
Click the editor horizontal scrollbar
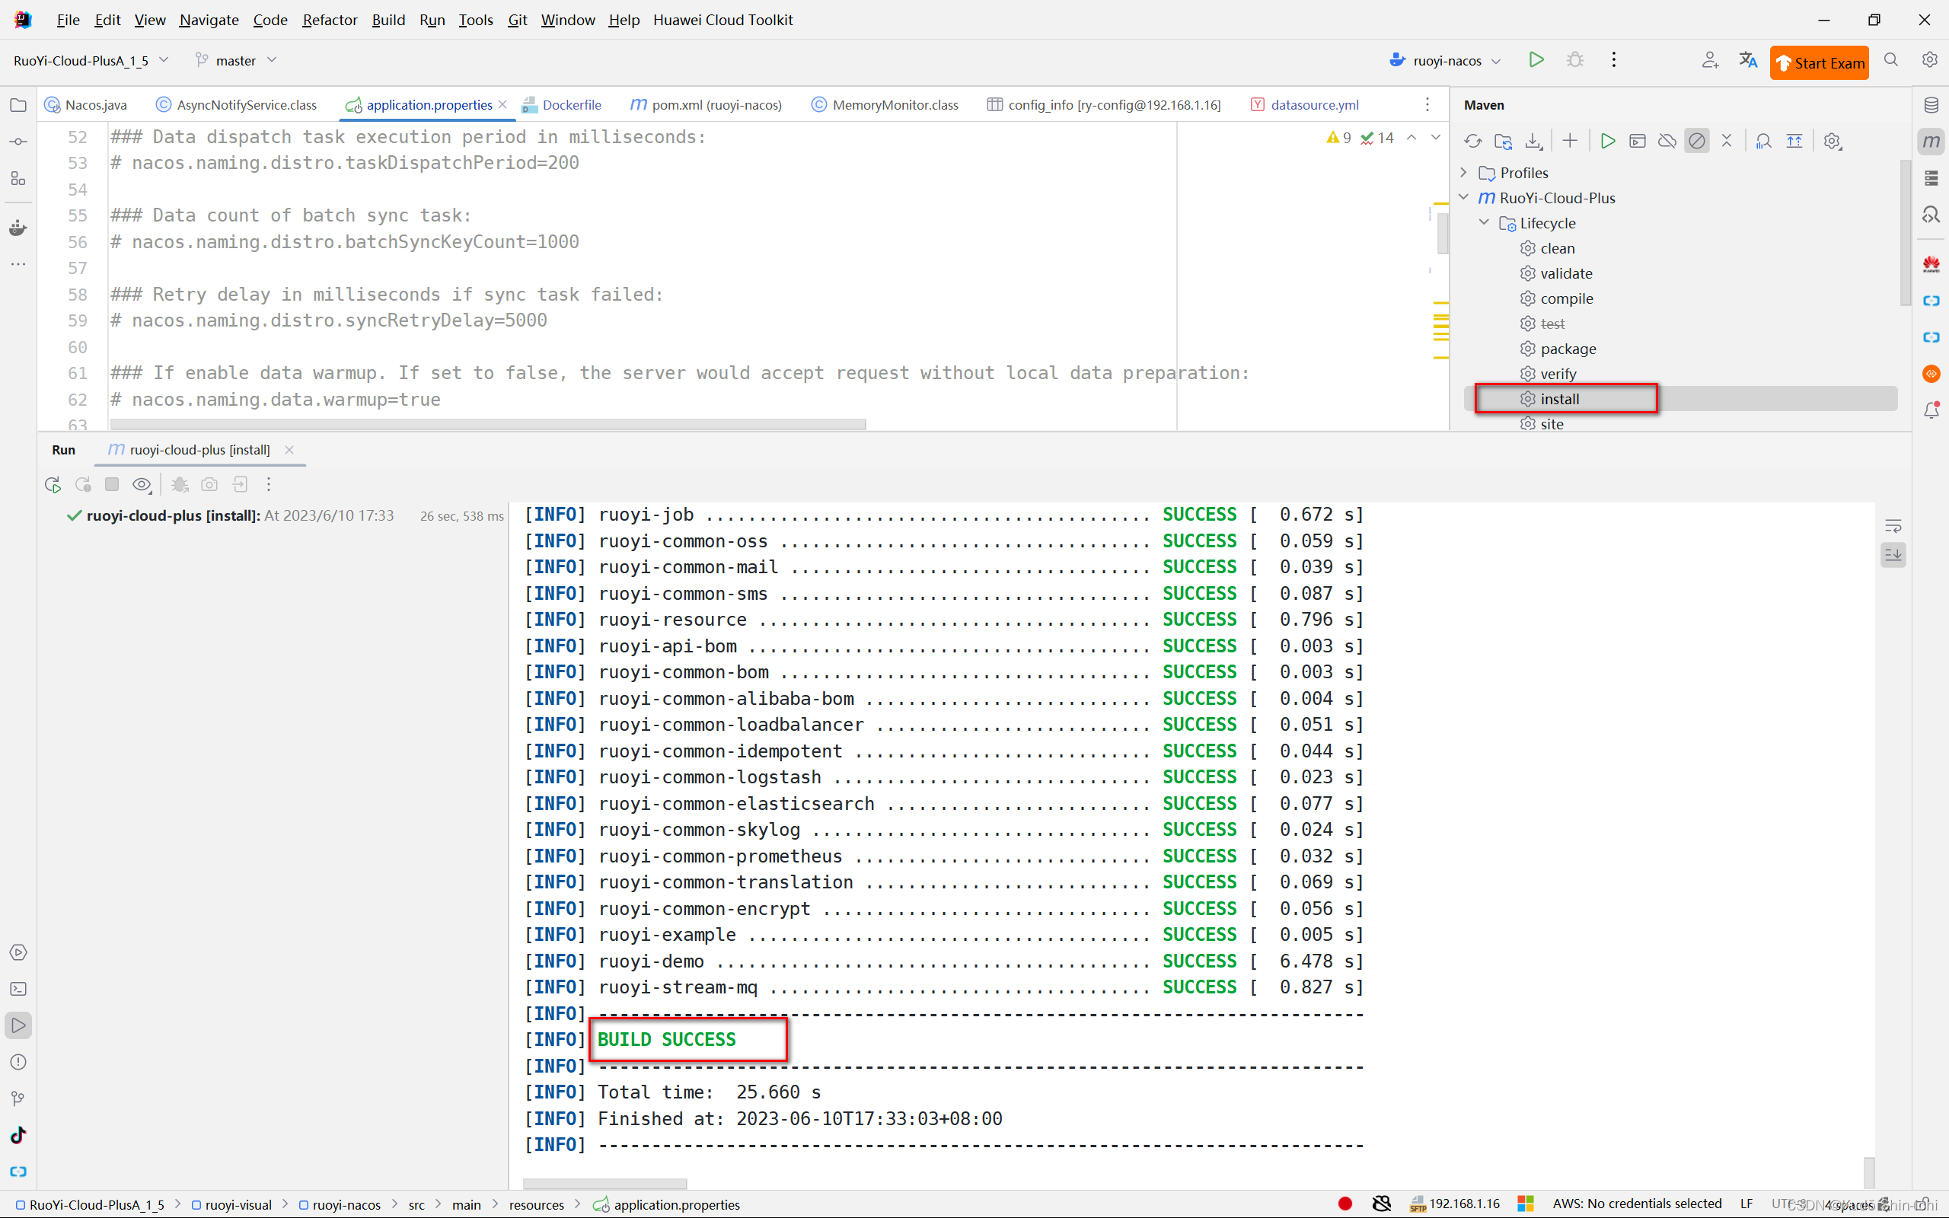[488, 424]
